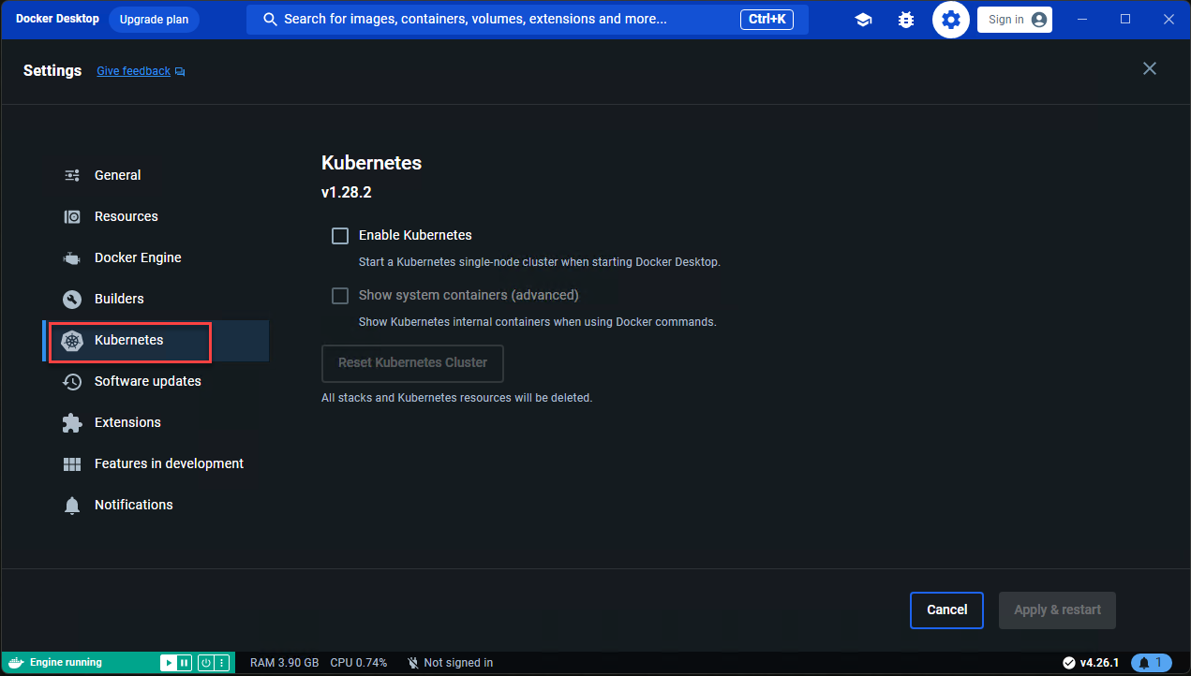The width and height of the screenshot is (1191, 676).
Task: Click the General sliders icon
Action: pyautogui.click(x=72, y=175)
